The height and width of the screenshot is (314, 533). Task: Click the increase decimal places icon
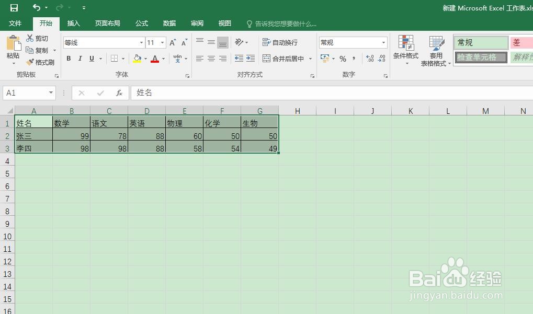click(369, 59)
